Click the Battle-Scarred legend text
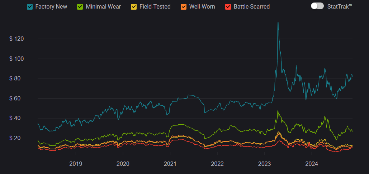The height and width of the screenshot is (174, 369). click(x=251, y=7)
